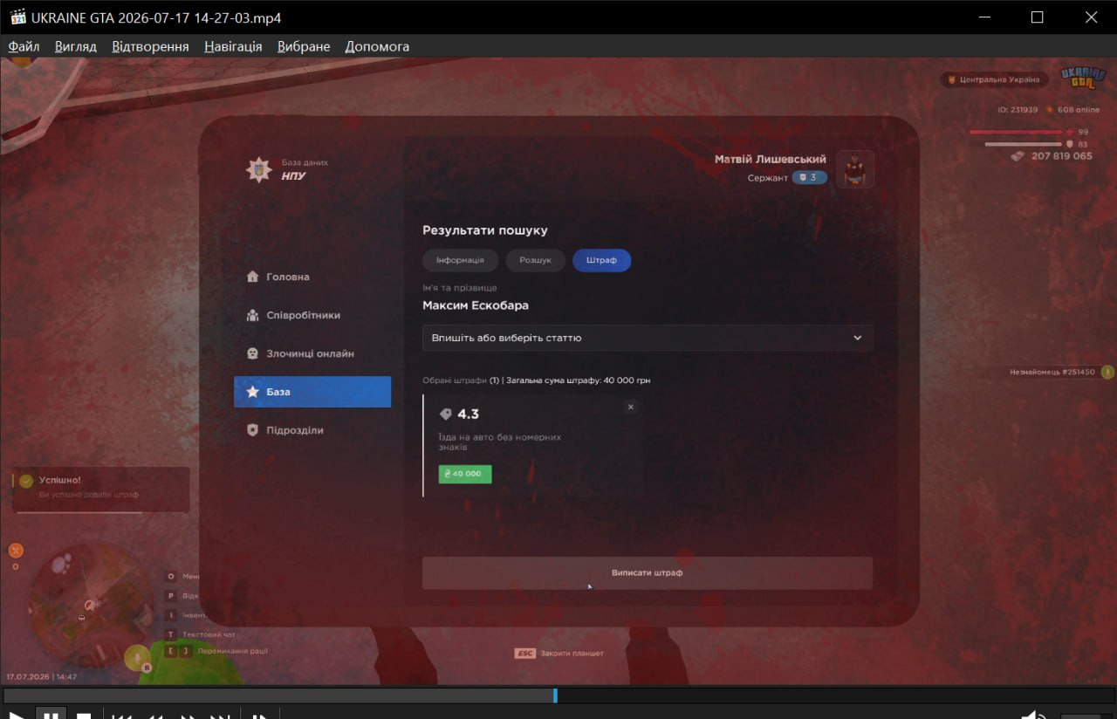Click the Впишіть або виберіть статтю field
The height and width of the screenshot is (719, 1117).
648,338
